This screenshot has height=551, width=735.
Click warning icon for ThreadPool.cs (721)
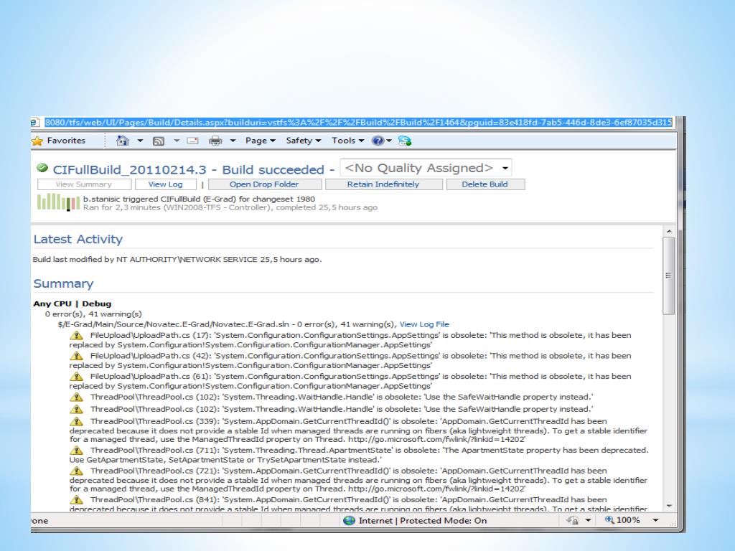76,471
